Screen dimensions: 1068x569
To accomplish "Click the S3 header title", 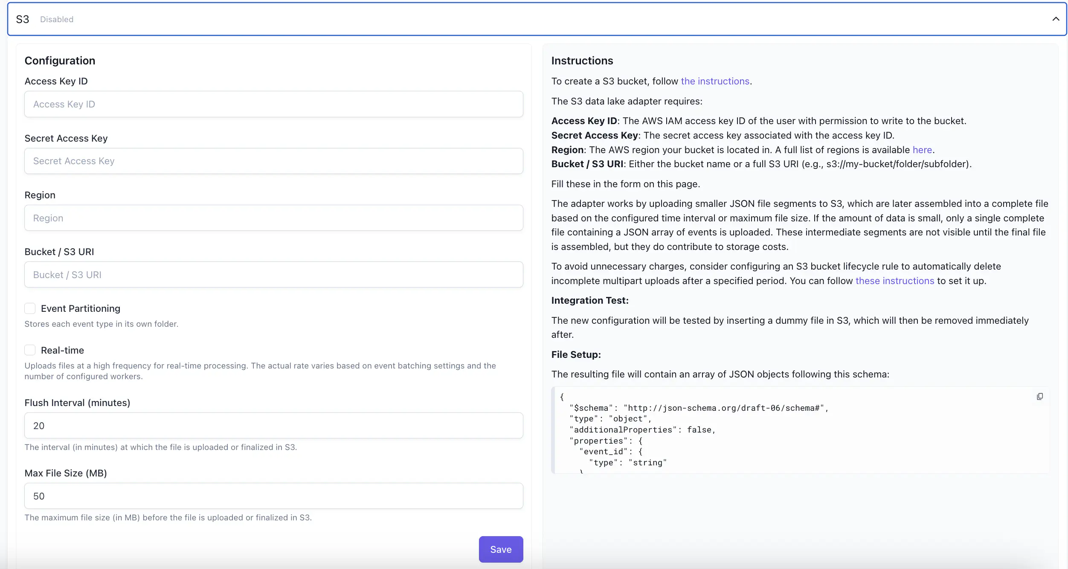I will click(x=23, y=19).
